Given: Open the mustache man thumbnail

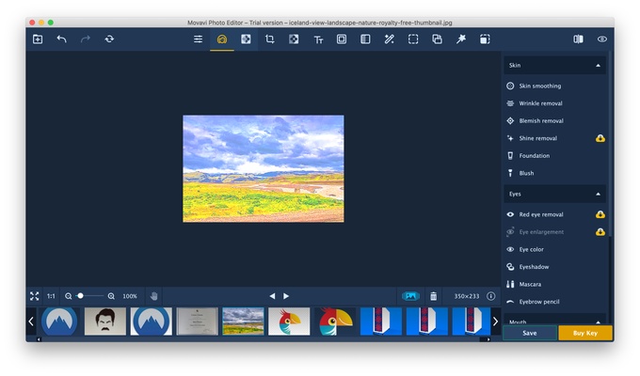Looking at the screenshot, I should point(105,321).
